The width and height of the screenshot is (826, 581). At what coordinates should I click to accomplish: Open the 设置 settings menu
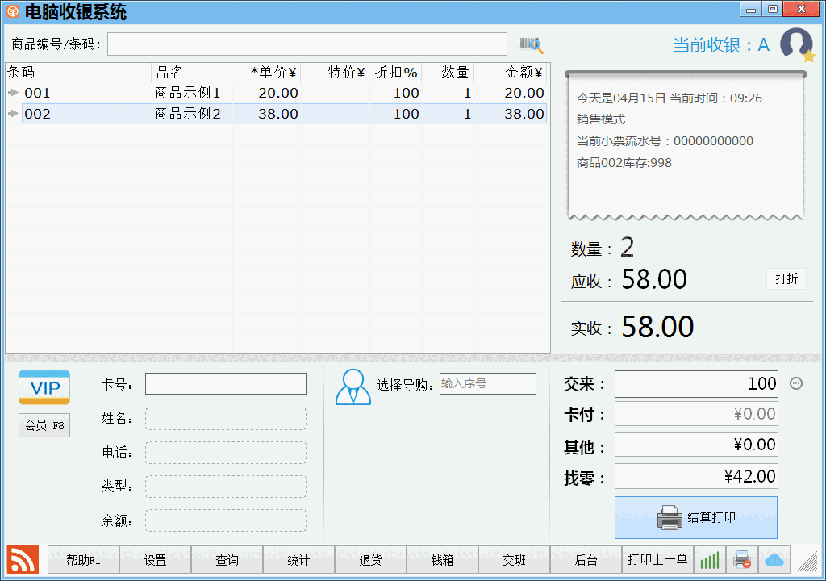point(155,558)
